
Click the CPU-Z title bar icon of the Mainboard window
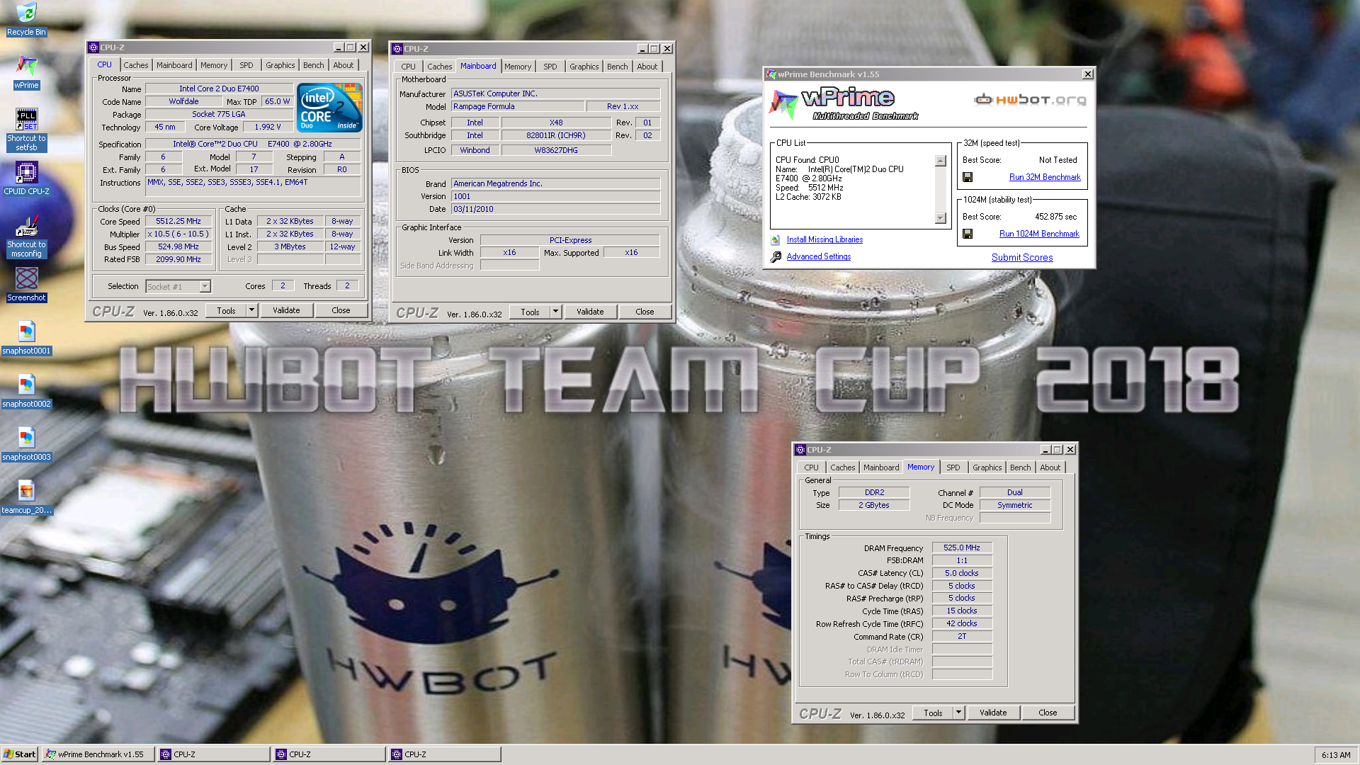pos(397,49)
